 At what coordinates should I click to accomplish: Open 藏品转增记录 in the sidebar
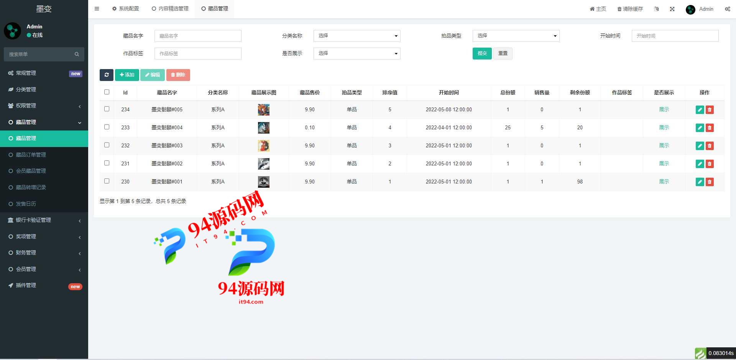click(x=44, y=187)
